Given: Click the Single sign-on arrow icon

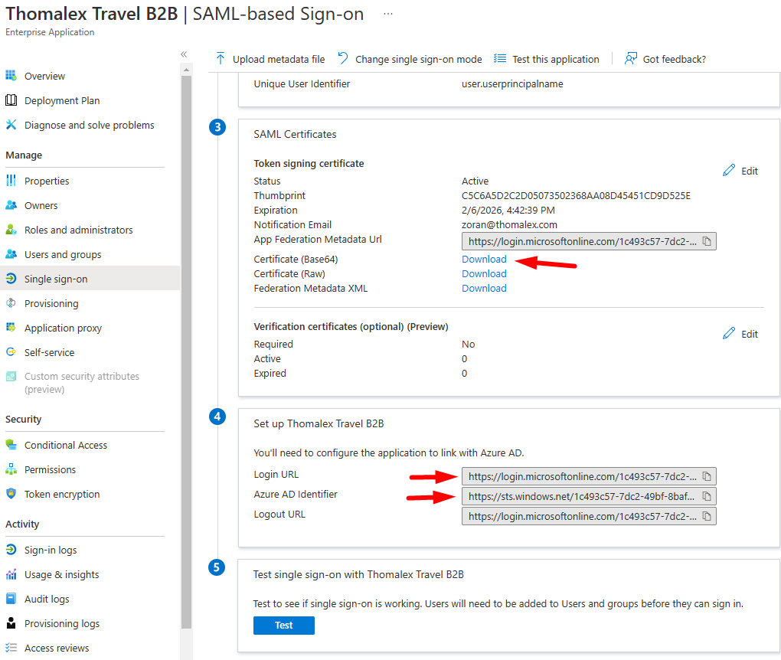Looking at the screenshot, I should tap(11, 279).
